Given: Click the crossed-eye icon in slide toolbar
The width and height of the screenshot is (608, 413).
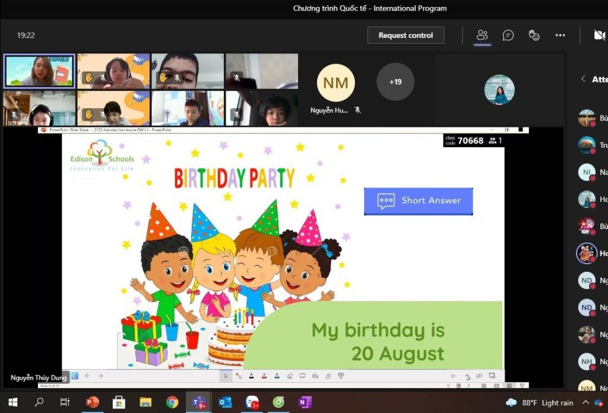Looking at the screenshot, I should tap(479, 376).
